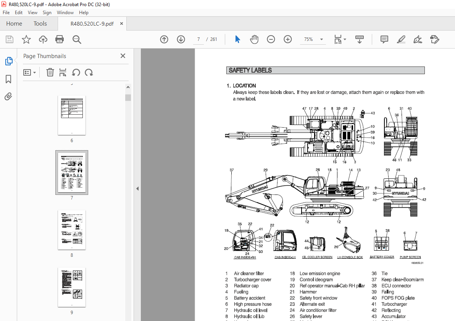This screenshot has height=321, width=455.
Task: Select page 6 thumbnail
Action: 72,115
